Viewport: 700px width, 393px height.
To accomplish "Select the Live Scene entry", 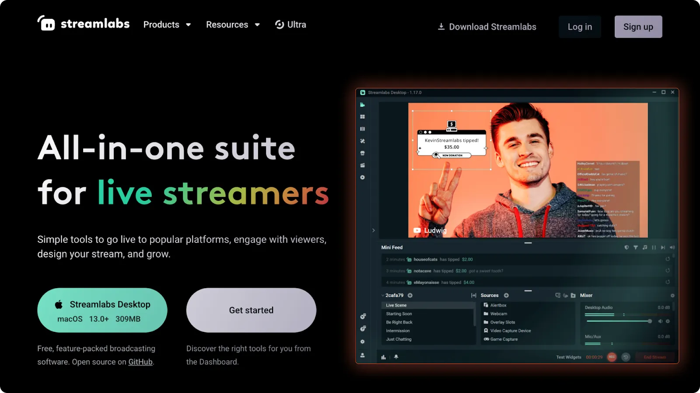I will 427,305.
